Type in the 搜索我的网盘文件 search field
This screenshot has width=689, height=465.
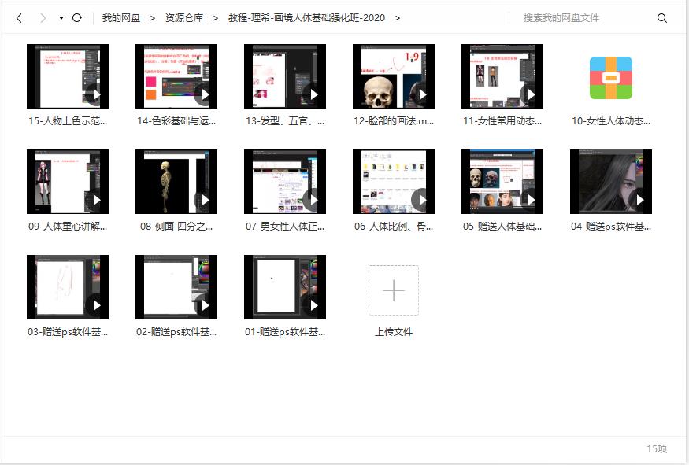point(583,17)
